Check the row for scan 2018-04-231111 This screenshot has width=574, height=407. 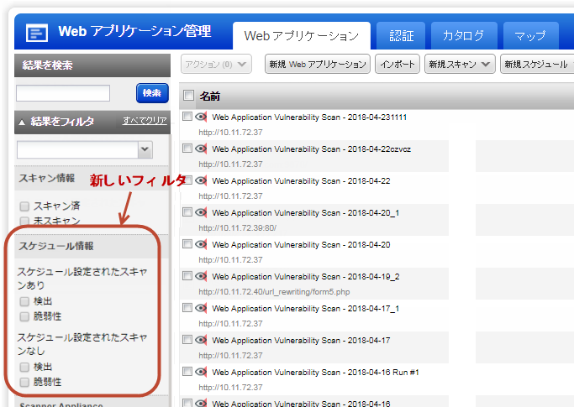187,117
